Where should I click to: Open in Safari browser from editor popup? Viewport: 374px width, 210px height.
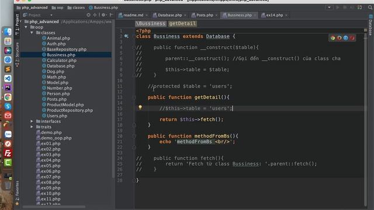[x=345, y=38]
